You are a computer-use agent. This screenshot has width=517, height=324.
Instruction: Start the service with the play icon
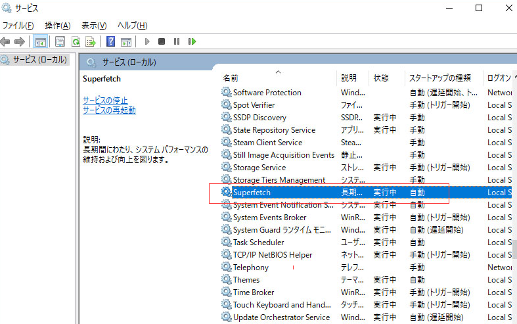(x=147, y=41)
